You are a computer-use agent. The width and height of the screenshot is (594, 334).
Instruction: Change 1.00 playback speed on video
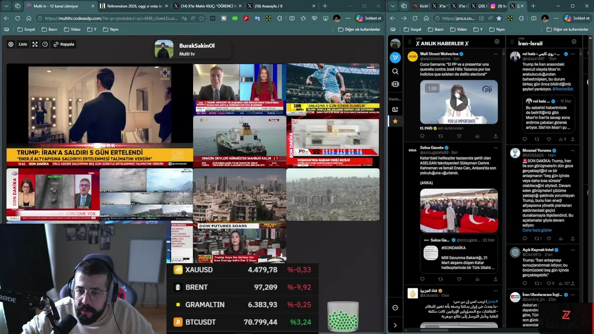click(432, 88)
